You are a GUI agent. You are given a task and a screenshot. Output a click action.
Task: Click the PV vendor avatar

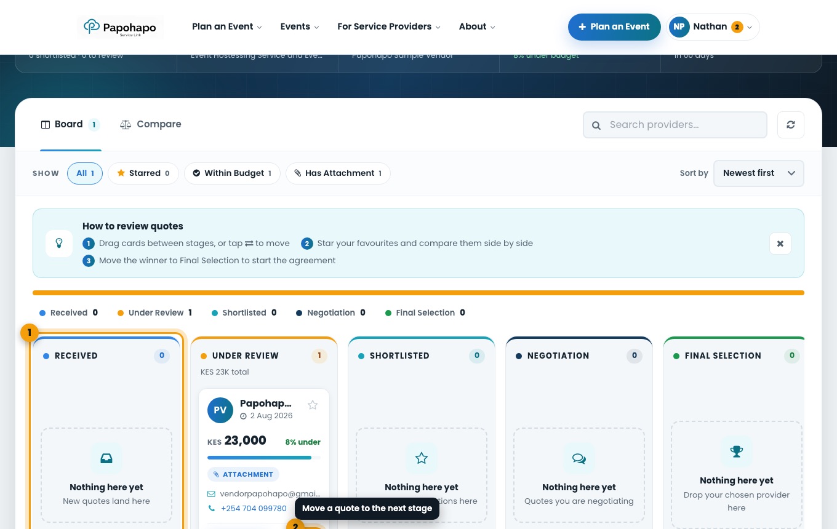(x=220, y=410)
